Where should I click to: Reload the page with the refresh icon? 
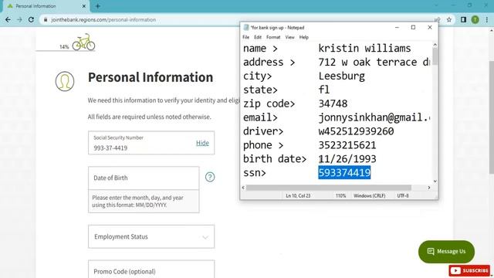coord(31,19)
